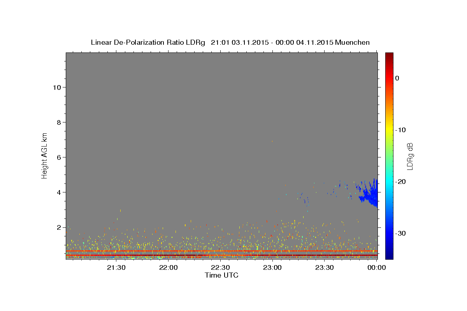
Task: Select the 23:00 time tick label
Action: [x=272, y=267]
